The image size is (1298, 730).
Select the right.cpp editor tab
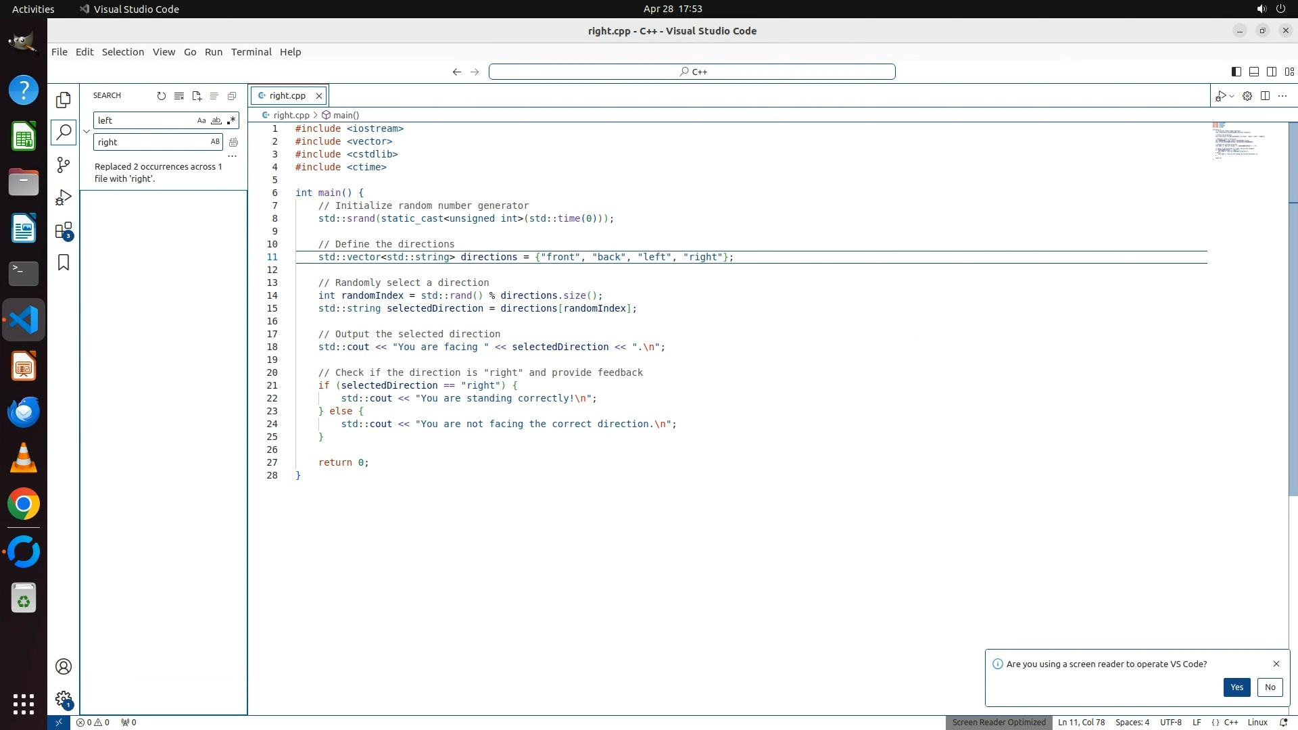[287, 96]
